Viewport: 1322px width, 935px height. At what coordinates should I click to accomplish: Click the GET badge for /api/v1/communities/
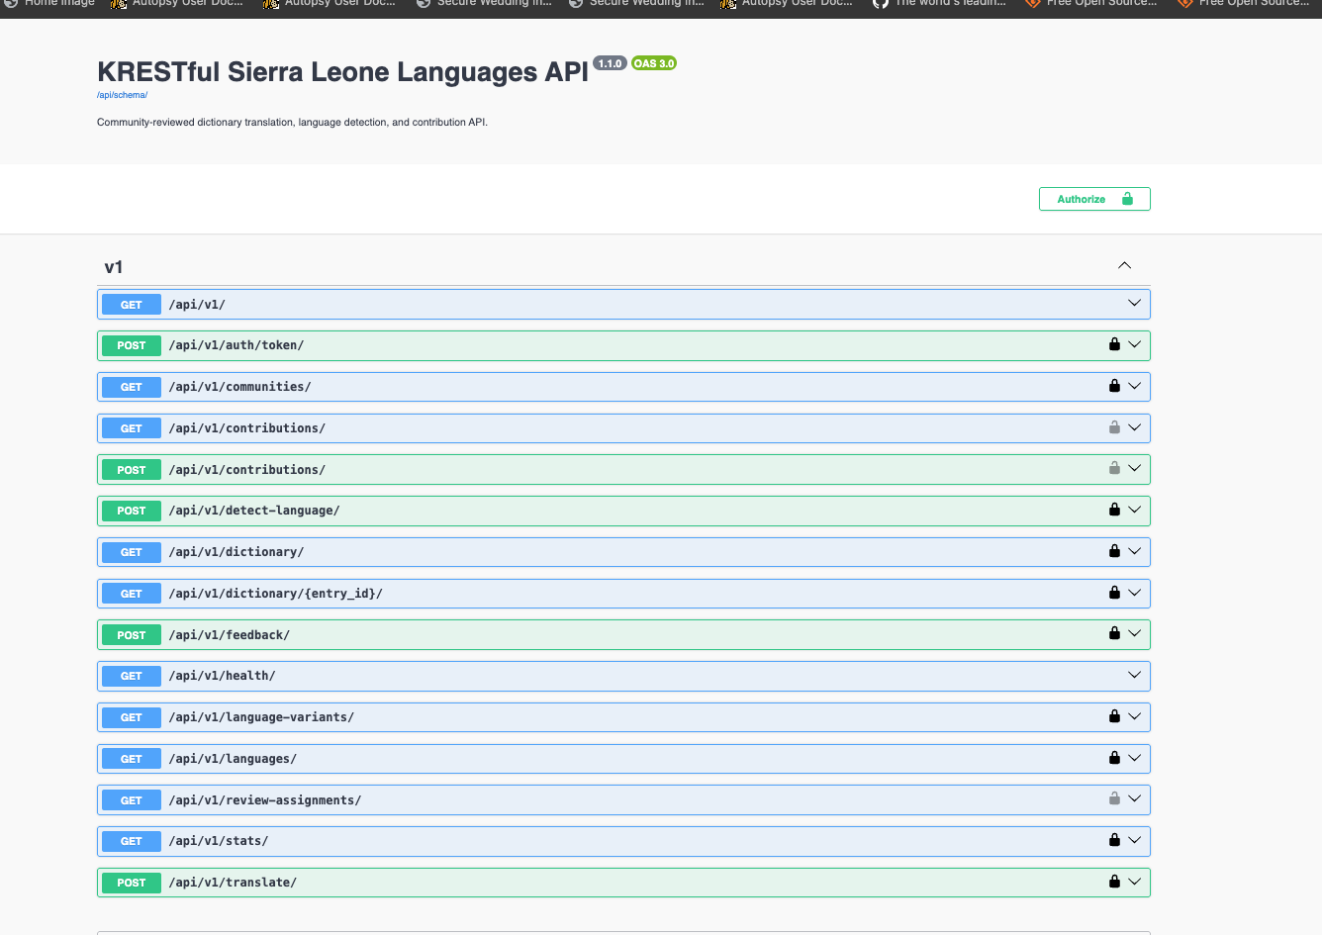click(x=132, y=387)
